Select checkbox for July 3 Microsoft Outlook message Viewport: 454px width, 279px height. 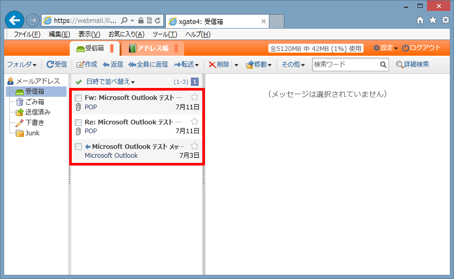78,146
